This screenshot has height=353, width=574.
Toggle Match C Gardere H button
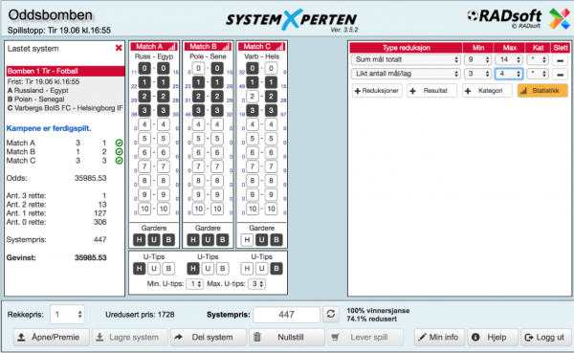click(x=247, y=240)
